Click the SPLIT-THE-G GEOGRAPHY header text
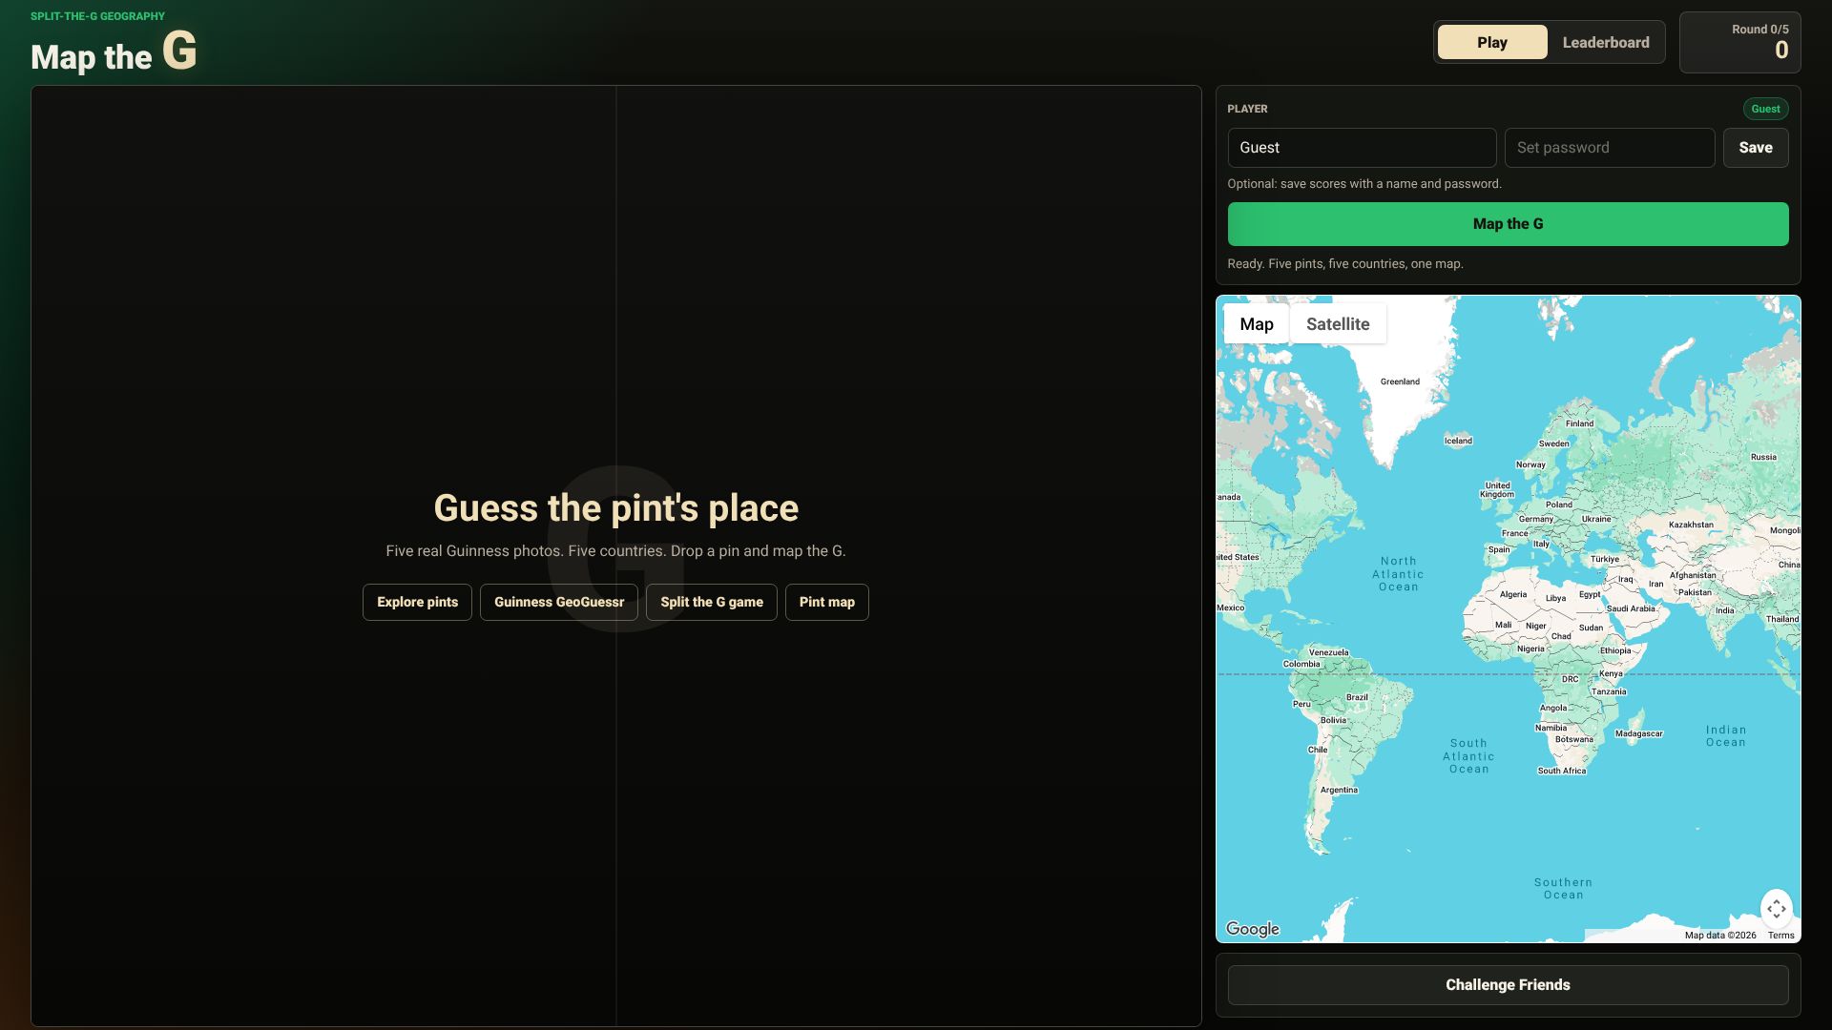1832x1030 pixels. point(97,16)
